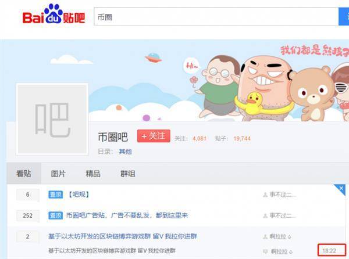
Task: Click the Baidu Tieba logo
Action: coord(54,14)
